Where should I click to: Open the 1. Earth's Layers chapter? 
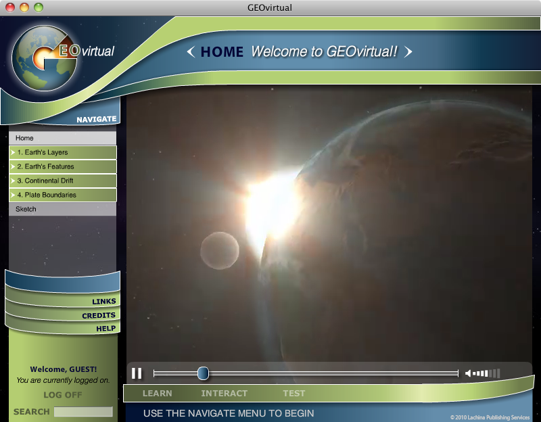(x=62, y=152)
